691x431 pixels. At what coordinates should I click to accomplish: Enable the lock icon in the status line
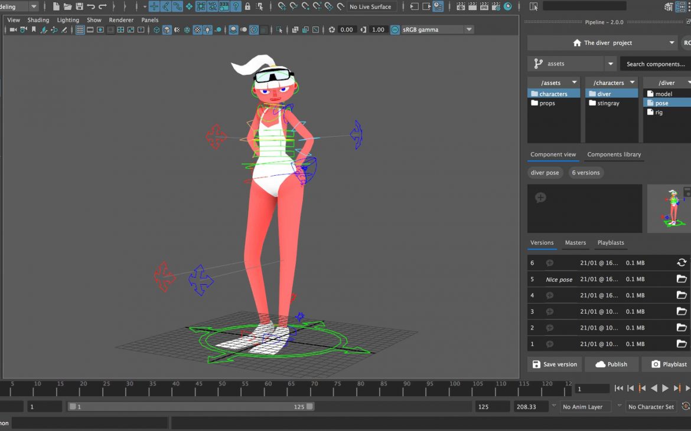[x=249, y=6]
